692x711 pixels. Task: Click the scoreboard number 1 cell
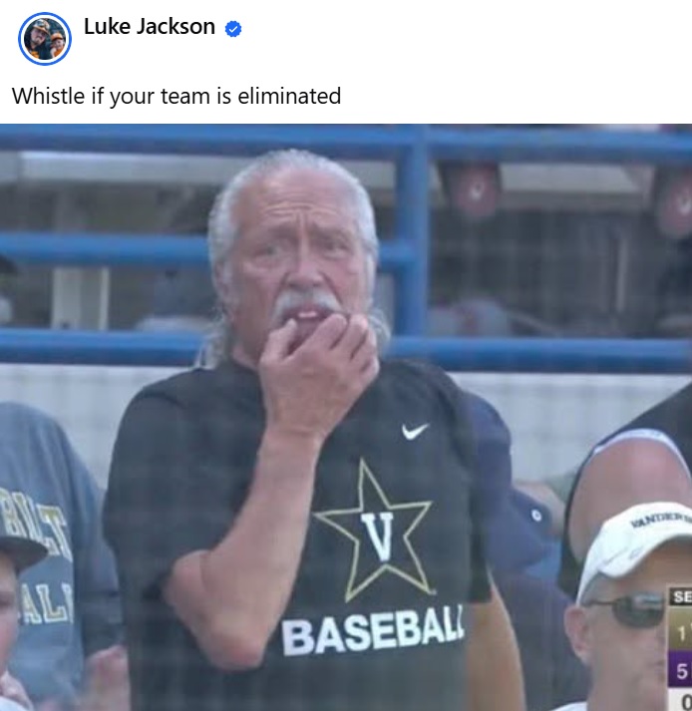(x=680, y=635)
